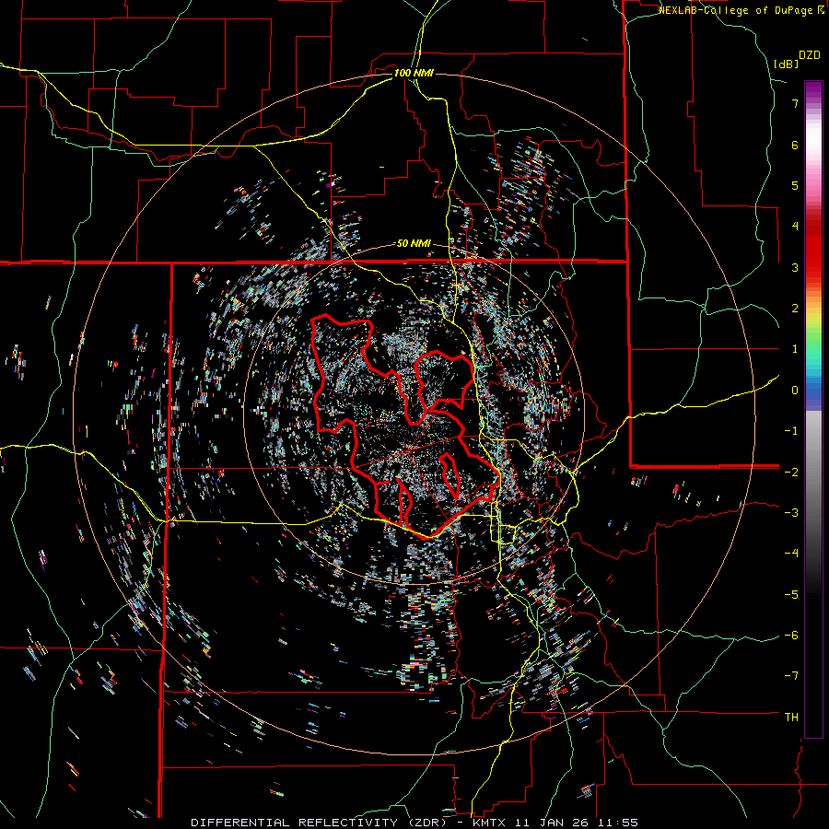This screenshot has height=829, width=829.
Task: Click the -6 value on the dB scale
Action: coord(791,635)
